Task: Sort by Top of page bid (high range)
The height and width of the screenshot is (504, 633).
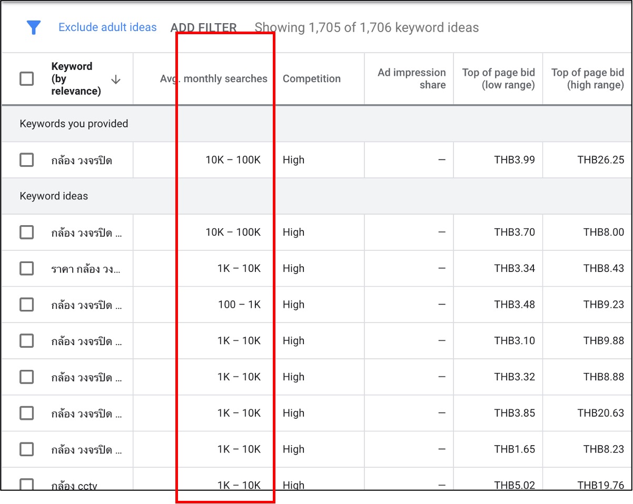Action: click(588, 79)
